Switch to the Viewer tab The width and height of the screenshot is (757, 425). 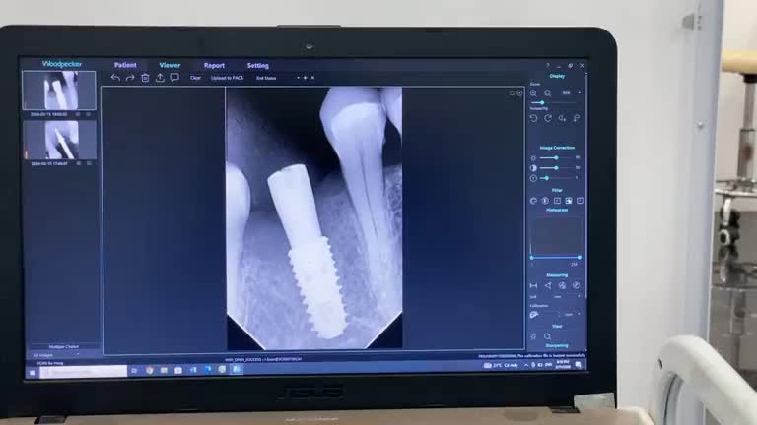coord(170,65)
